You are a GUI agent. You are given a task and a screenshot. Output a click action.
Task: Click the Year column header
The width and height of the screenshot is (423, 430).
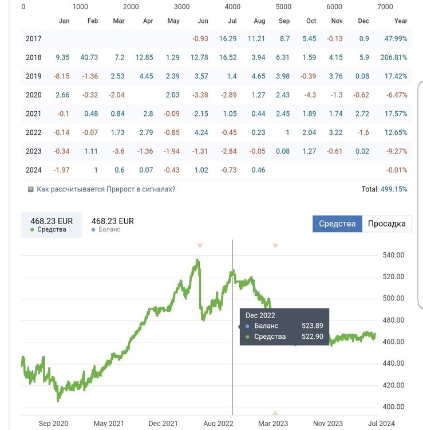click(401, 21)
